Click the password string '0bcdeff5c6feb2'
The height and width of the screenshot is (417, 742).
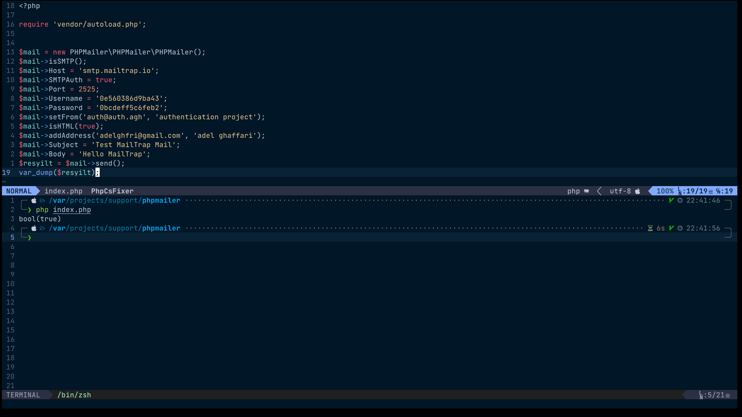(x=129, y=108)
